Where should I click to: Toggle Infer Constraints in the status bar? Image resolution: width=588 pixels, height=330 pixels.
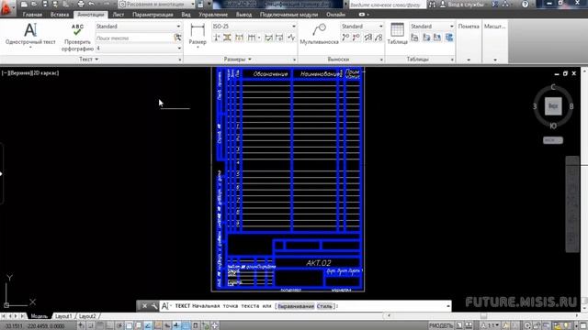click(x=81, y=325)
